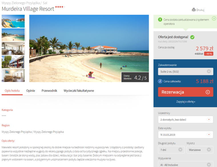The height and width of the screenshot is (167, 217).
Task: Select the pool thumbnail image
Action: click(13, 21)
